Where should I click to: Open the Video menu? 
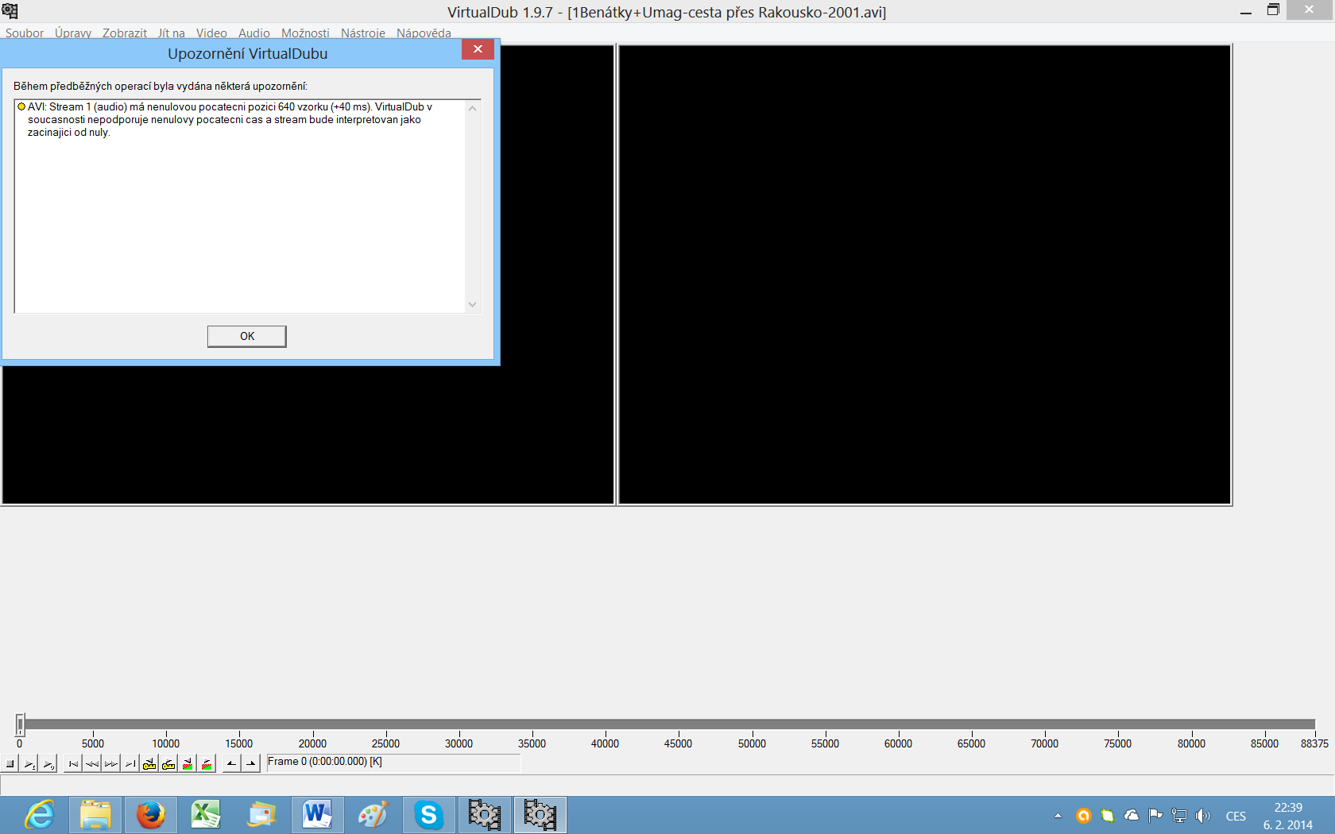(211, 33)
